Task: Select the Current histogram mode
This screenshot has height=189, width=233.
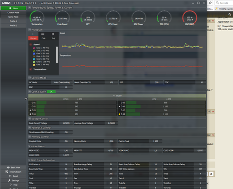Action: tap(33, 38)
